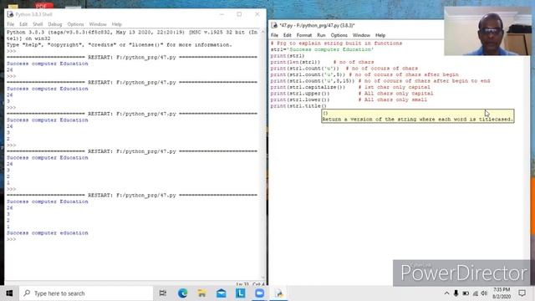
Task: Open Run menu in 47.py editor
Action: point(321,35)
